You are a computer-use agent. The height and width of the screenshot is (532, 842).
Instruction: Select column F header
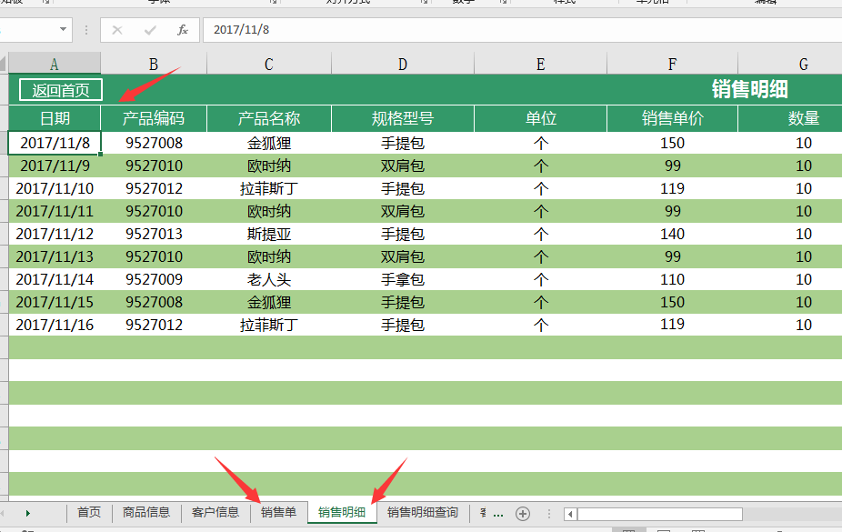672,64
